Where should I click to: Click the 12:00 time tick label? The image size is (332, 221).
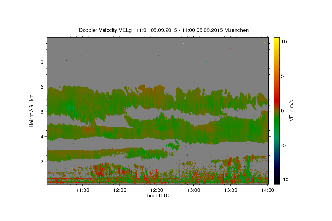(x=120, y=190)
